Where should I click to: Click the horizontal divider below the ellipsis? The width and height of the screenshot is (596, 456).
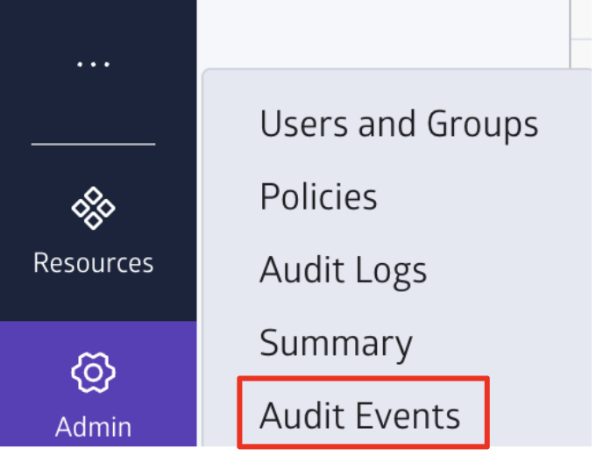(x=93, y=144)
